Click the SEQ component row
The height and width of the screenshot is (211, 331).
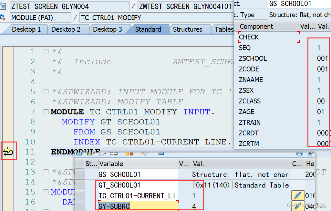(269, 48)
